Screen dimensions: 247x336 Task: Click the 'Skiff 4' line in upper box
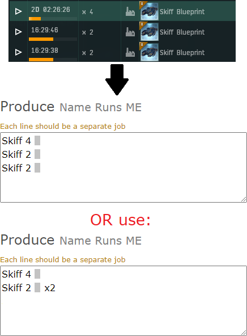pos(21,141)
